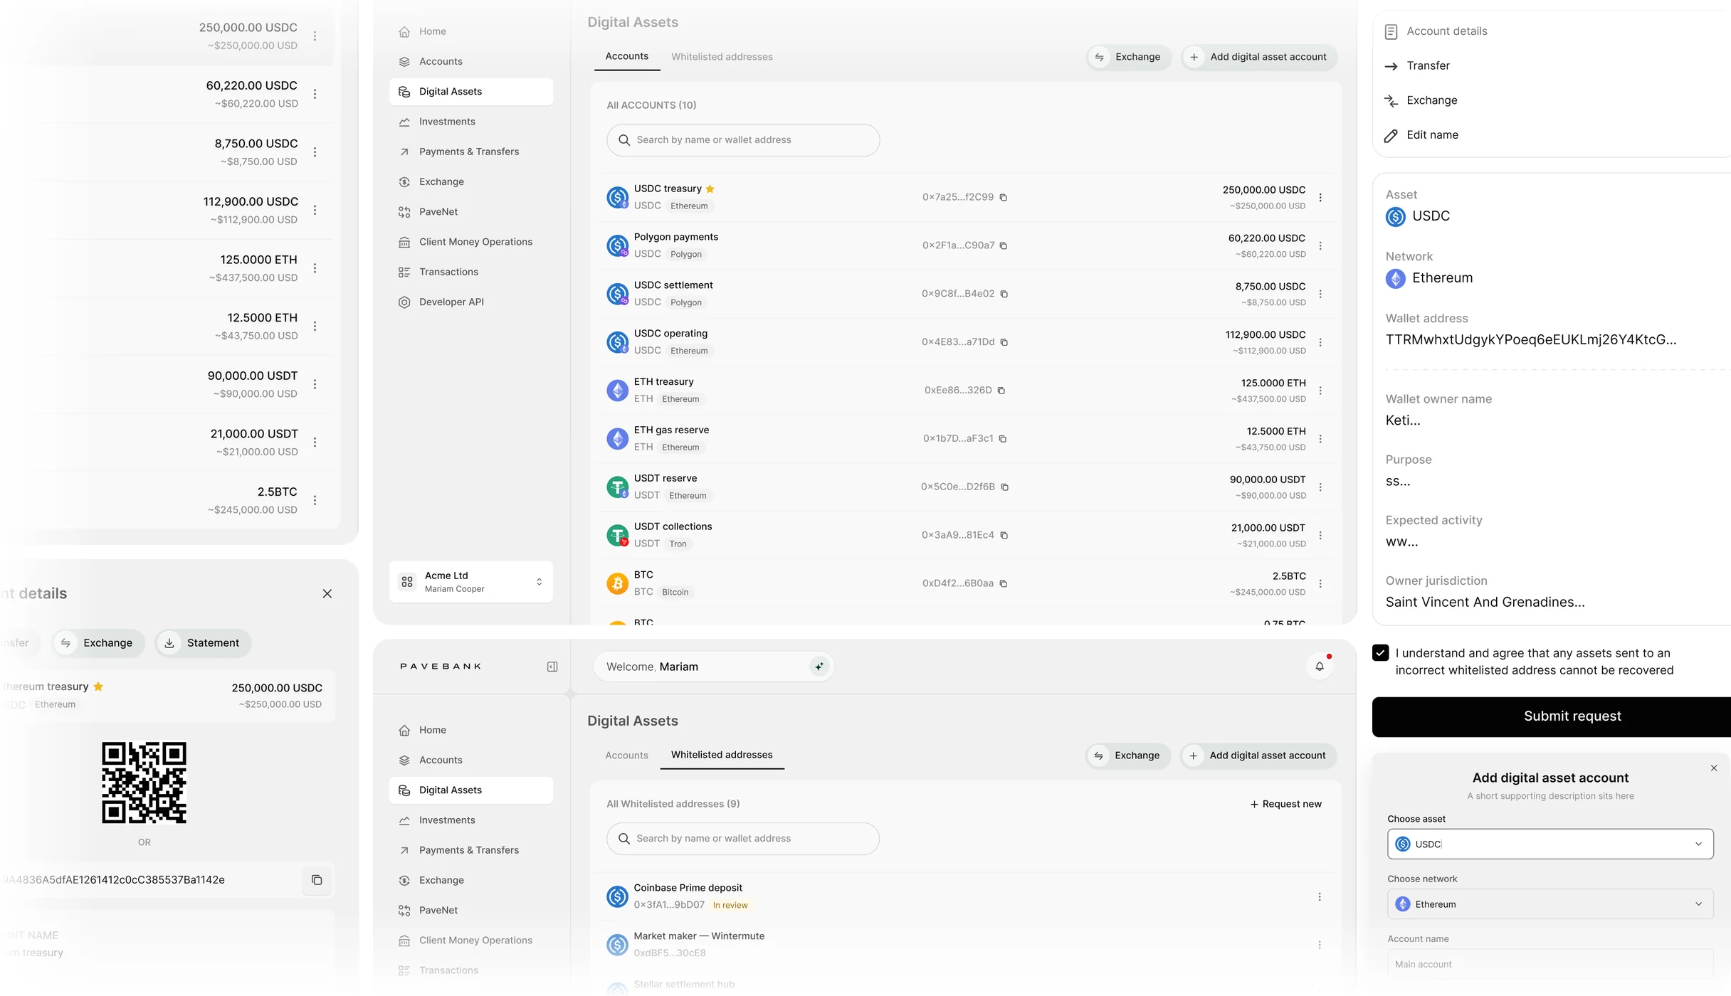Open the options menu for ETH gas reserve
This screenshot has width=1731, height=996.
(x=1320, y=439)
